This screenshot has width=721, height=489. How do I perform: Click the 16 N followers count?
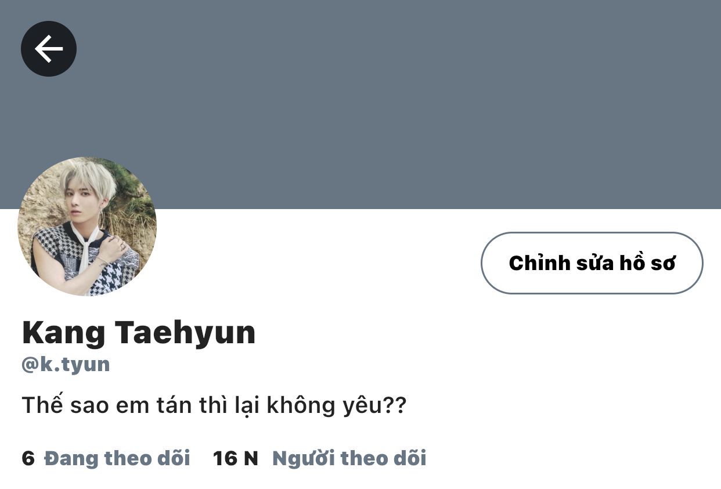tap(236, 459)
